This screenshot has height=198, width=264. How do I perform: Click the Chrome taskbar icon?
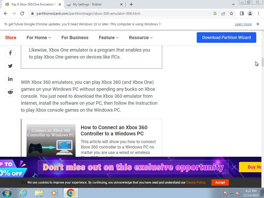[71, 193]
